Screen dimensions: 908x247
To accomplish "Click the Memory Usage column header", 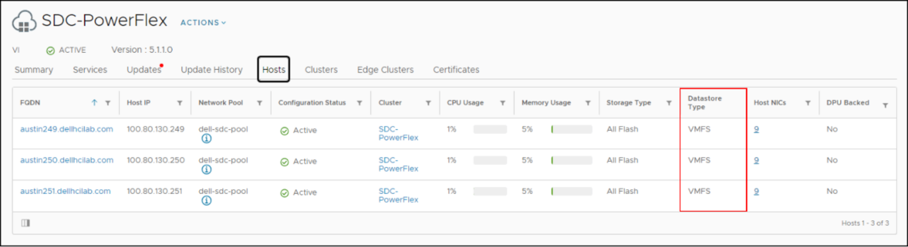I will coord(546,103).
